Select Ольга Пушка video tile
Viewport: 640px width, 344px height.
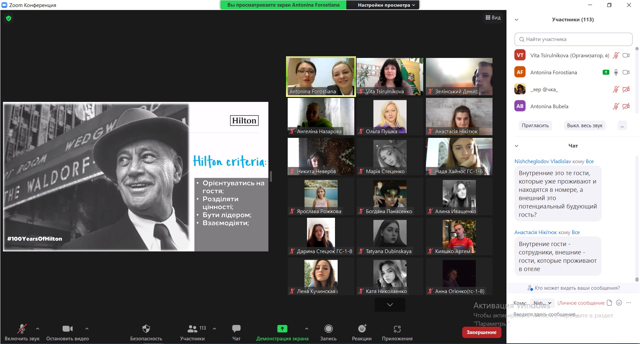tap(390, 117)
